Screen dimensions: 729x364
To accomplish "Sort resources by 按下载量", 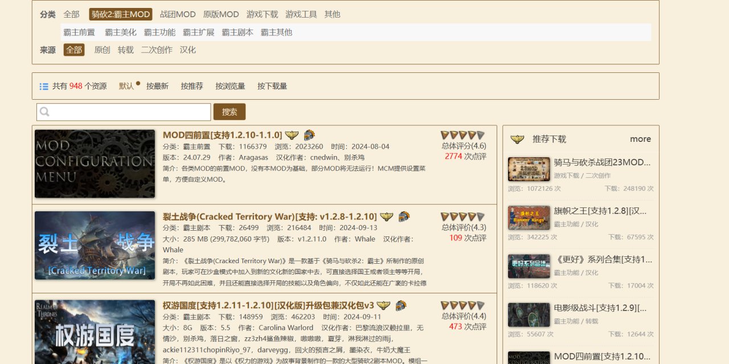I will pyautogui.click(x=272, y=86).
